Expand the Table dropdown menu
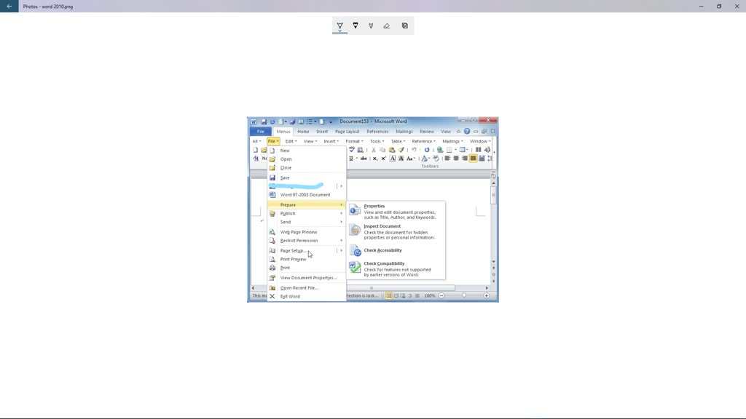This screenshot has width=746, height=419. (397, 141)
